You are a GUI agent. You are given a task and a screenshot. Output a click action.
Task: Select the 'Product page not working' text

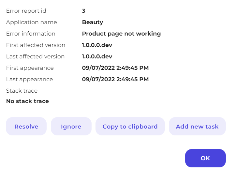point(121,34)
